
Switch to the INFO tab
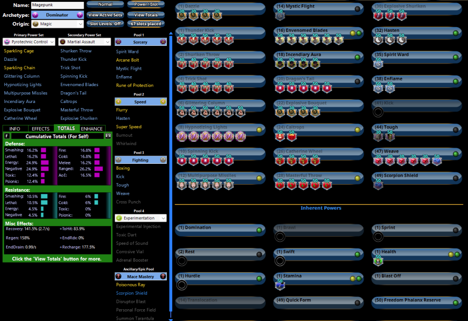pos(15,129)
